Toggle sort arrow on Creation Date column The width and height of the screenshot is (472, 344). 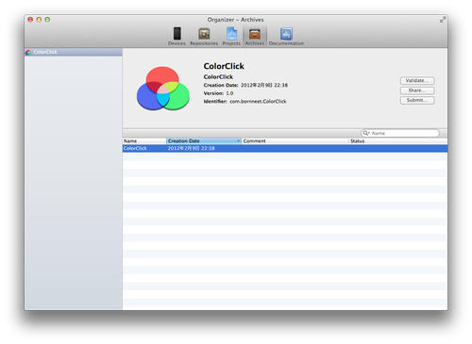(239, 141)
